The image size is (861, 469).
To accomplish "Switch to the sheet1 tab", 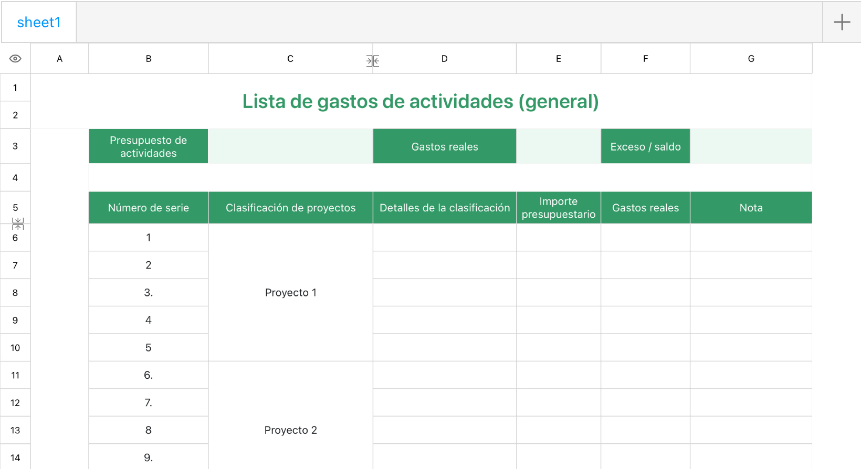I will [39, 22].
